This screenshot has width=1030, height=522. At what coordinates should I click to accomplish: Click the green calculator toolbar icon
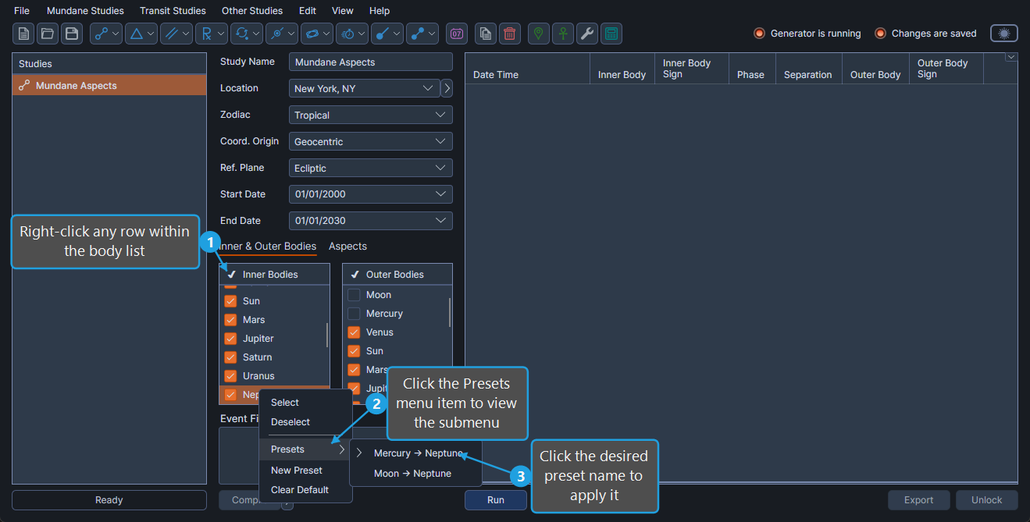[611, 34]
